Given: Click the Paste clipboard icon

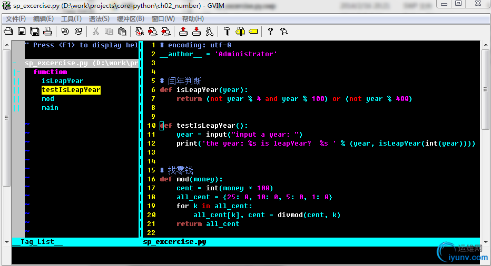Looking at the screenshot, I should tap(122, 31).
